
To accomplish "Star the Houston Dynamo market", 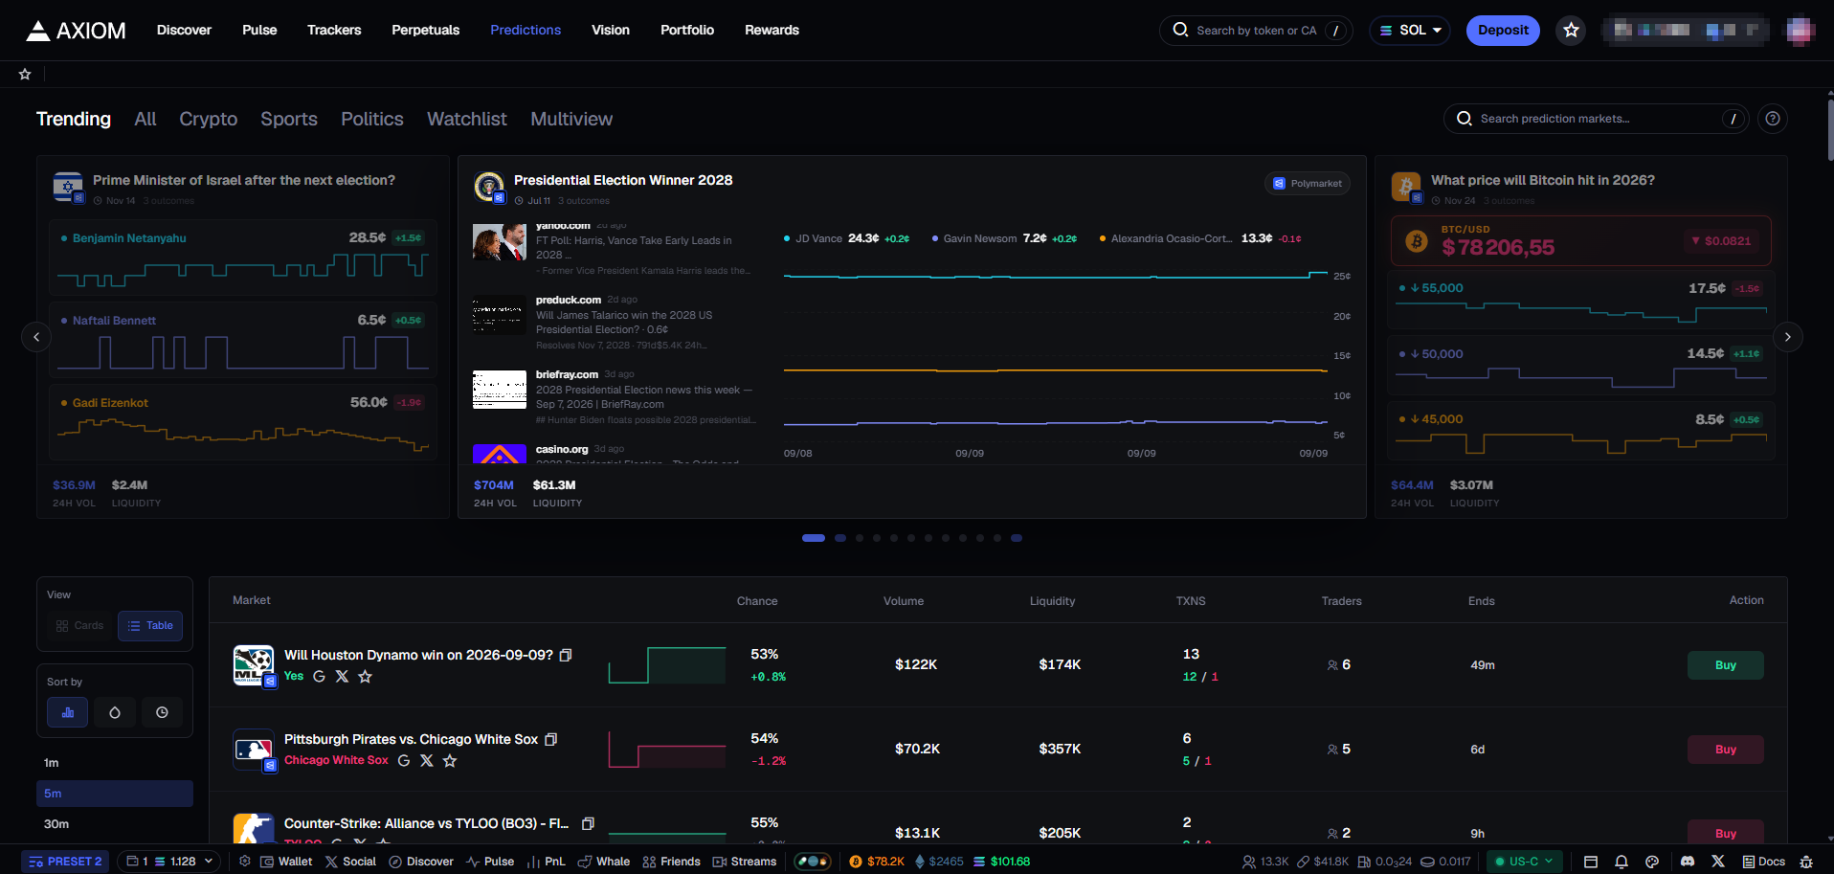I will (x=365, y=676).
